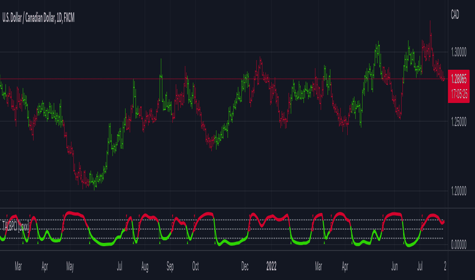Click the Oct time axis label

point(195,266)
